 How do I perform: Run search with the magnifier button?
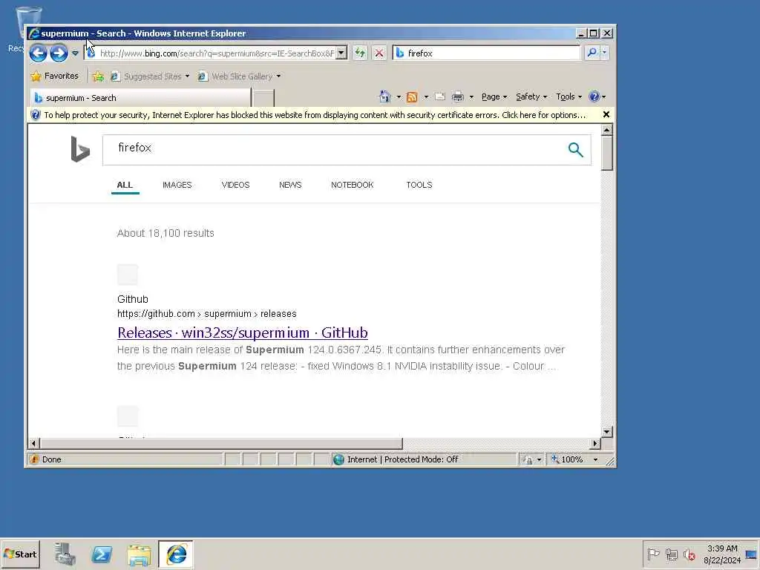click(592, 53)
